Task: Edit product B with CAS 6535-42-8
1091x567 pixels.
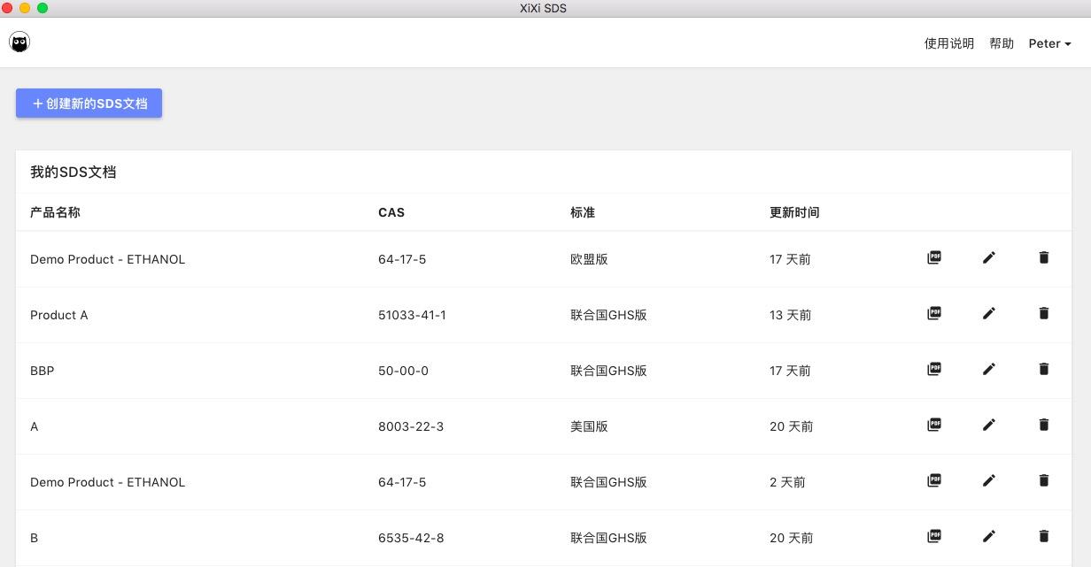Action: tap(989, 536)
